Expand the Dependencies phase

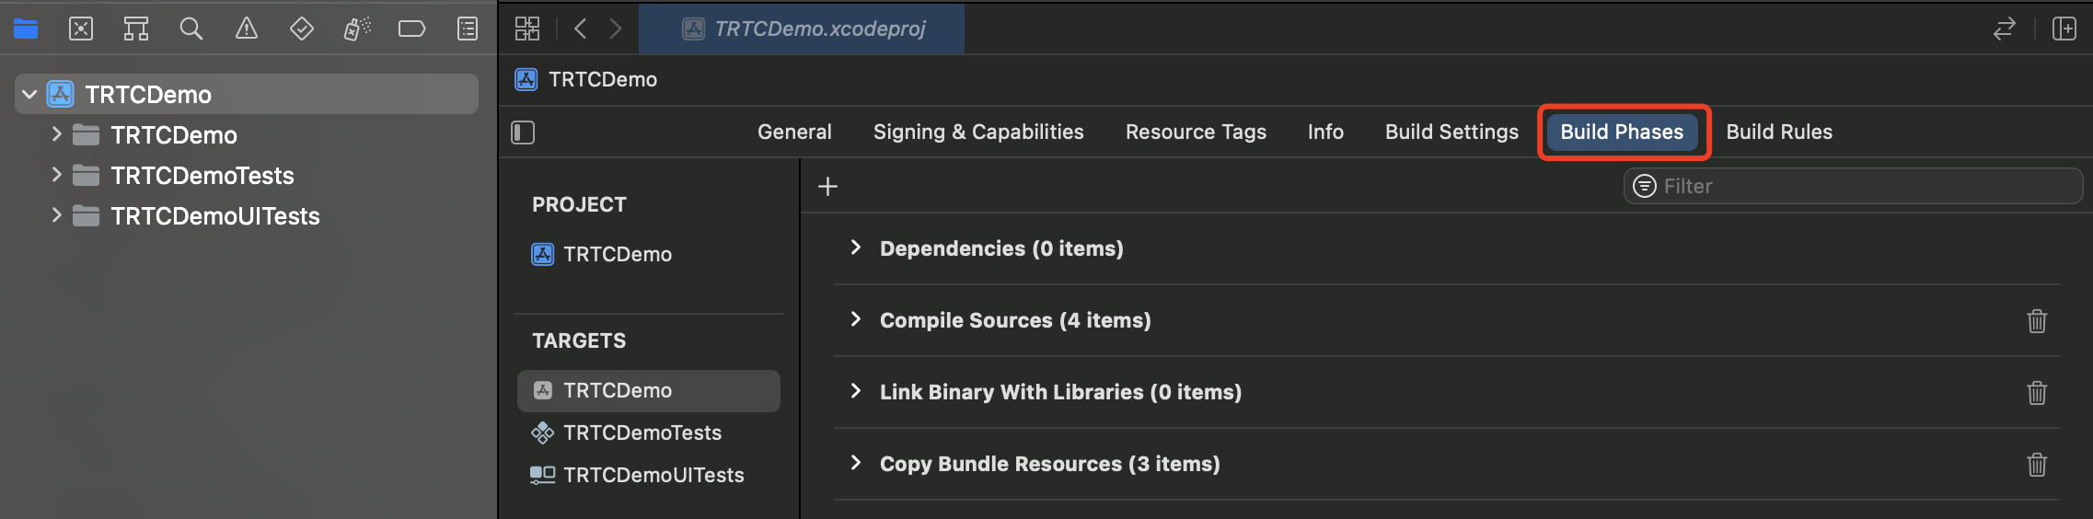pyautogui.click(x=856, y=248)
